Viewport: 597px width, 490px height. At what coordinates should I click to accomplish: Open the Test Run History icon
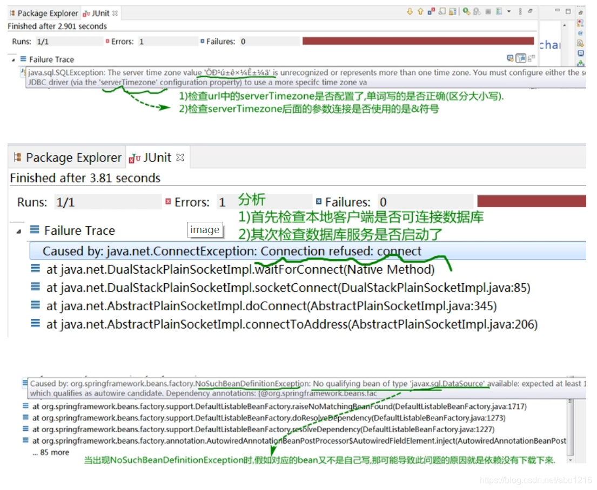(x=499, y=11)
